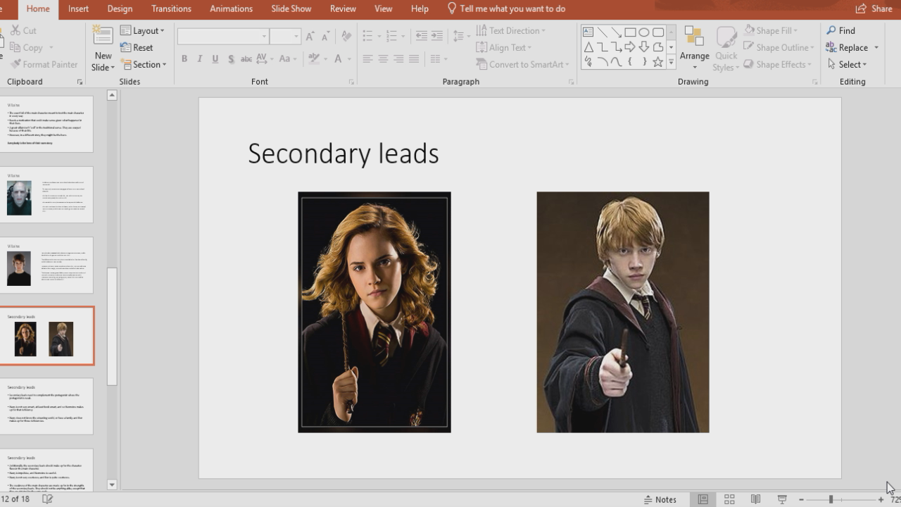Toggle underline formatting
901x507 pixels.
click(215, 59)
